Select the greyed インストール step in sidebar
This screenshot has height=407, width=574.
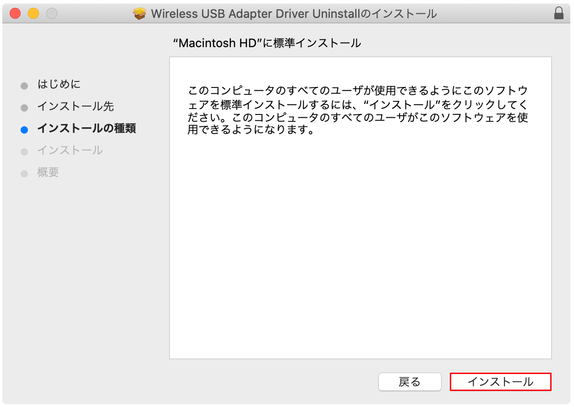pos(70,150)
